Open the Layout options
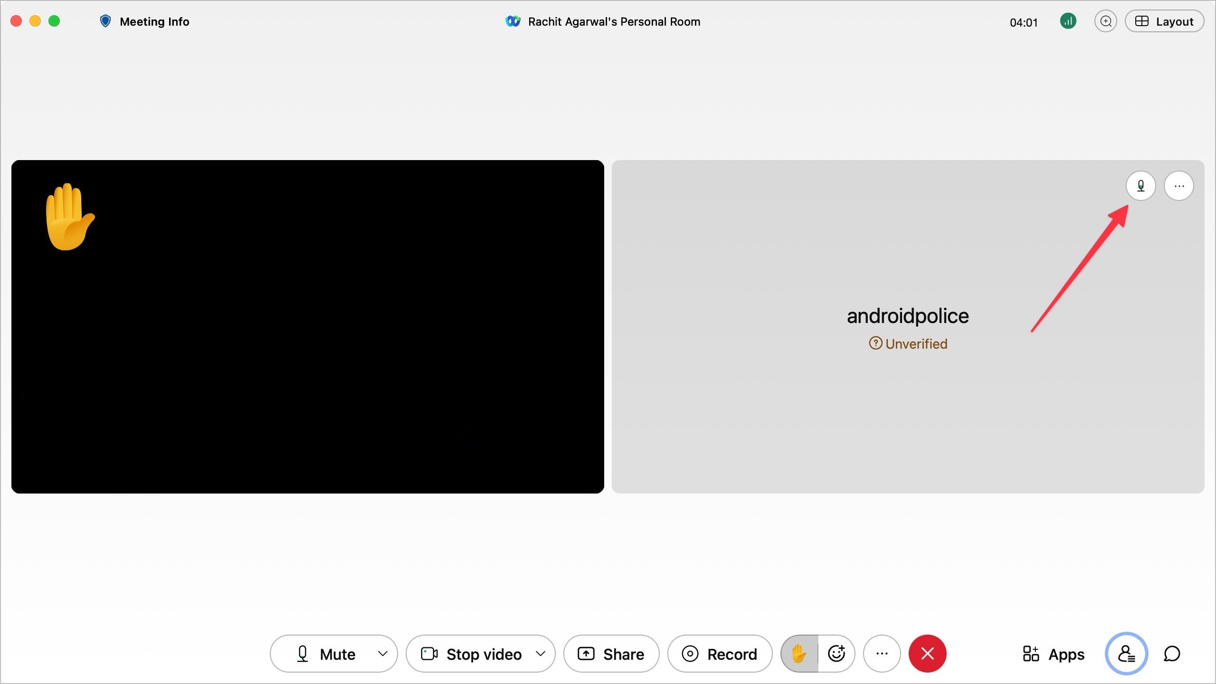Image resolution: width=1216 pixels, height=684 pixels. [1164, 21]
